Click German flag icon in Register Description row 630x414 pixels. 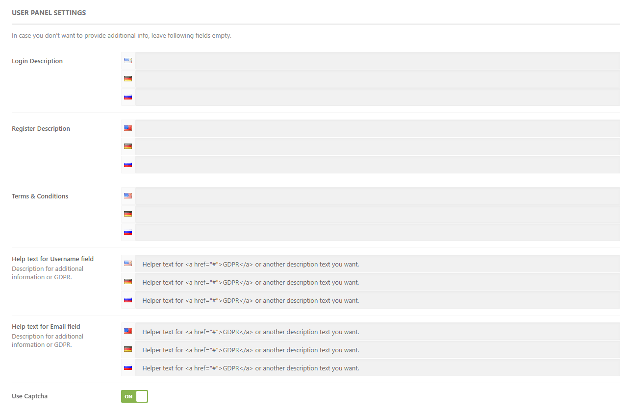pyautogui.click(x=128, y=146)
